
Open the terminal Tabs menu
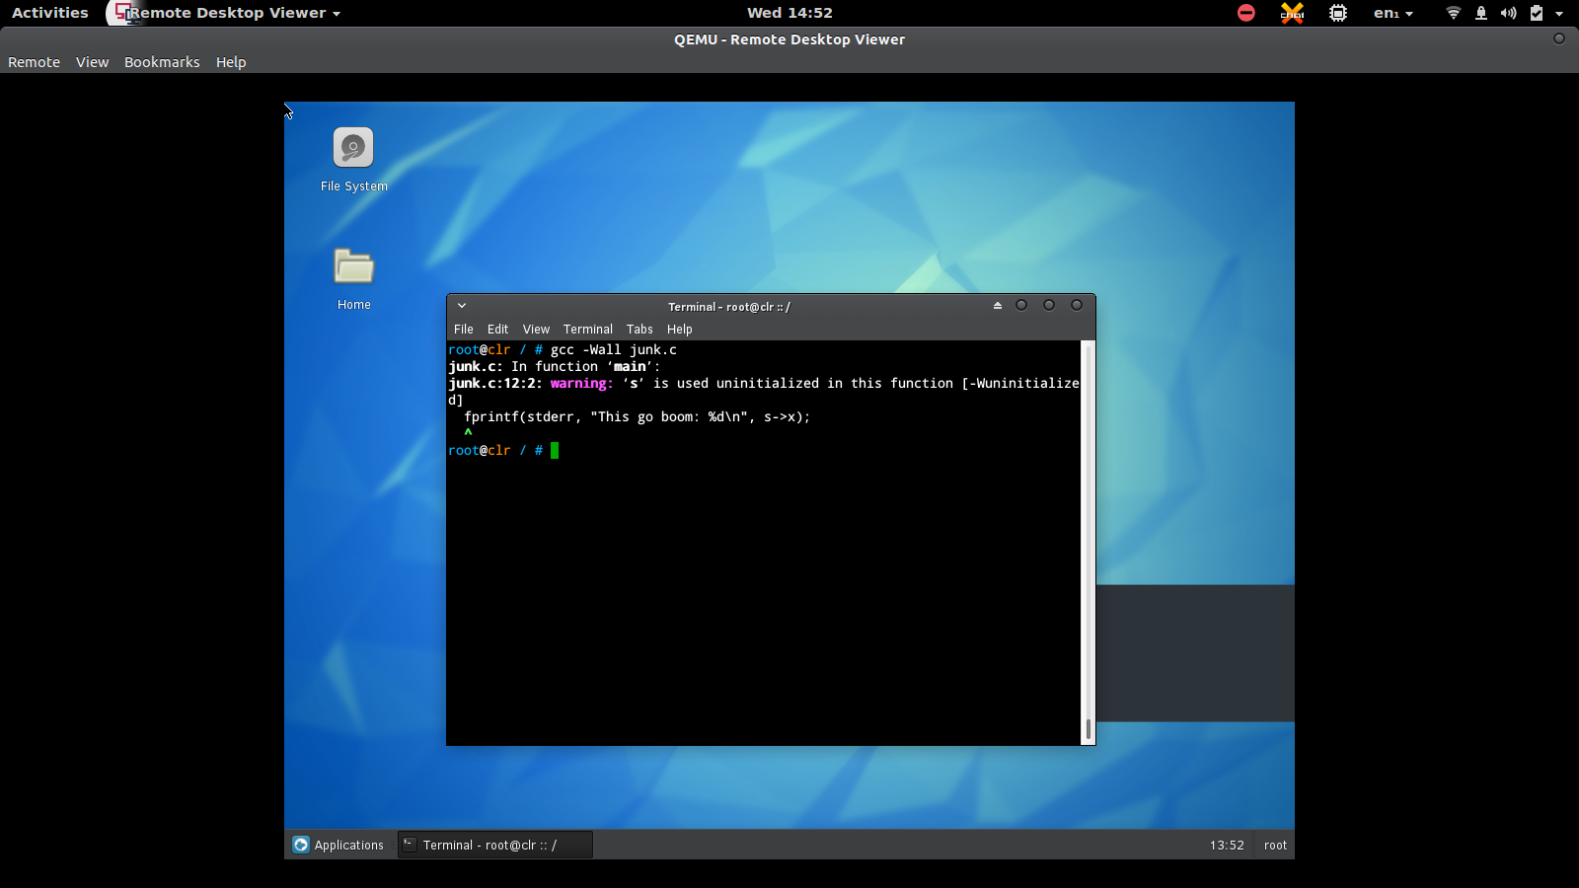(x=639, y=330)
